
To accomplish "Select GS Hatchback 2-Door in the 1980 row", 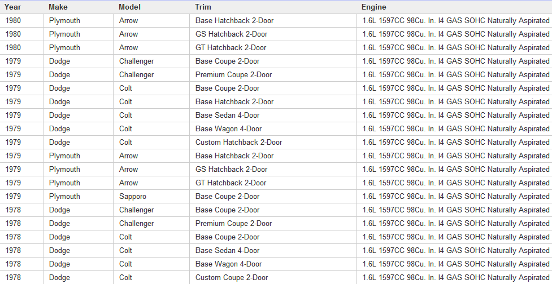I will [x=231, y=34].
